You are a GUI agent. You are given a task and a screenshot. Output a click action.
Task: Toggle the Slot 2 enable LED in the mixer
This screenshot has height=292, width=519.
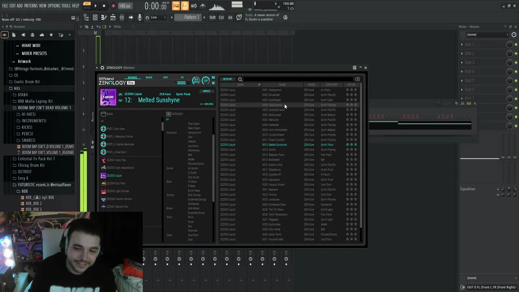(x=516, y=53)
